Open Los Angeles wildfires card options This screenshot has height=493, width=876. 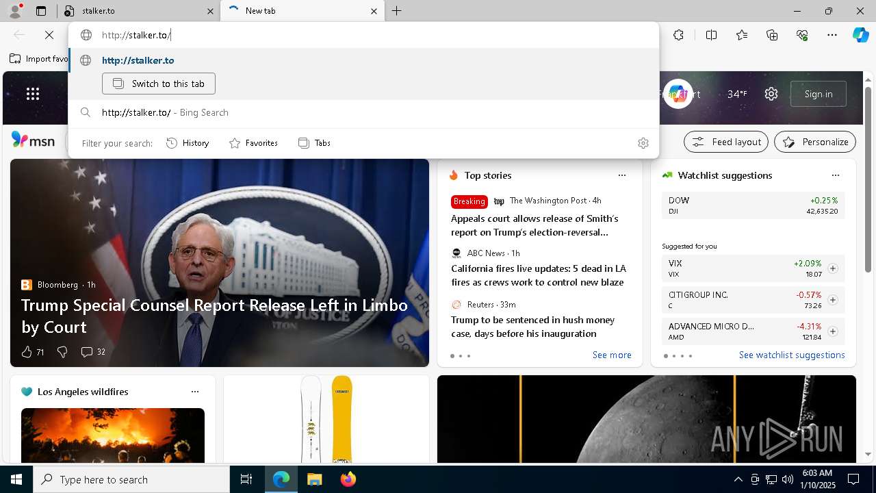195,392
